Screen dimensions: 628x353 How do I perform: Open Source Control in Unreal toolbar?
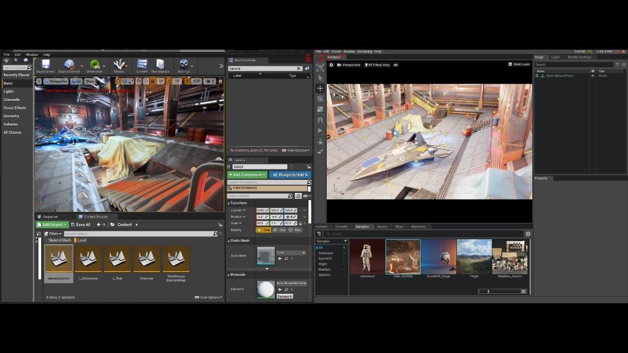(x=70, y=65)
